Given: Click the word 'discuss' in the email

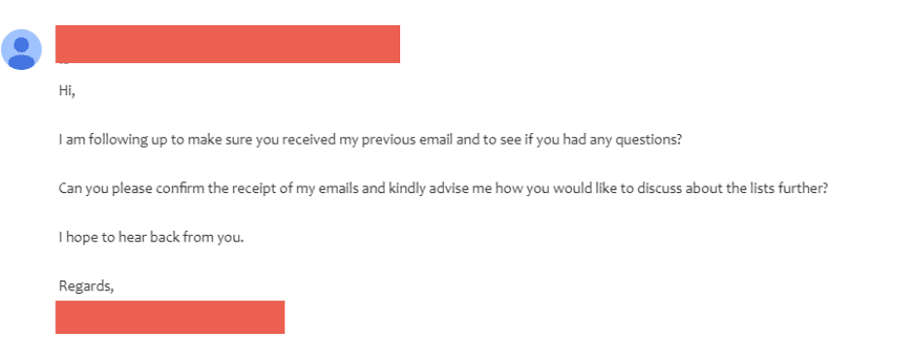Looking at the screenshot, I should pyautogui.click(x=661, y=189).
